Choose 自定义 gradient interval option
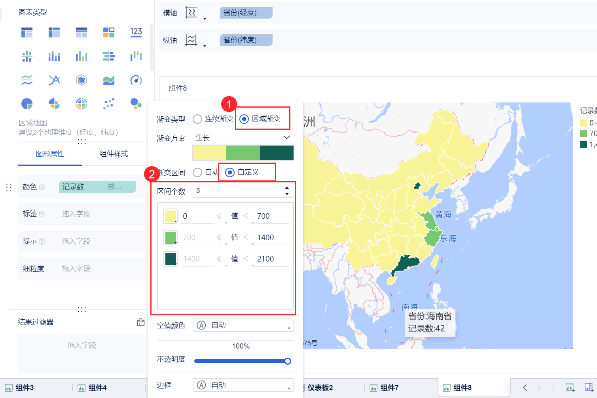 (230, 172)
